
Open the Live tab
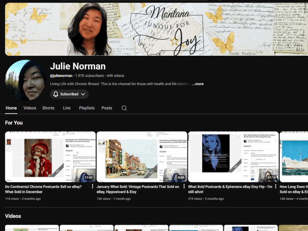coord(66,108)
